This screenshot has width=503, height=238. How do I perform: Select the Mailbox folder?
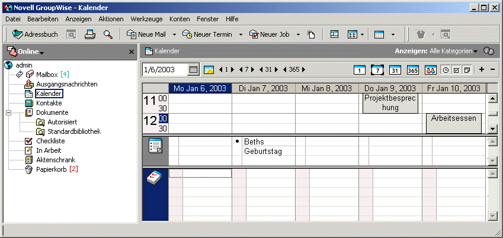[47, 75]
